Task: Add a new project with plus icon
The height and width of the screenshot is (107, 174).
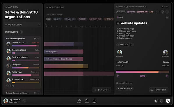Action: point(21,32)
